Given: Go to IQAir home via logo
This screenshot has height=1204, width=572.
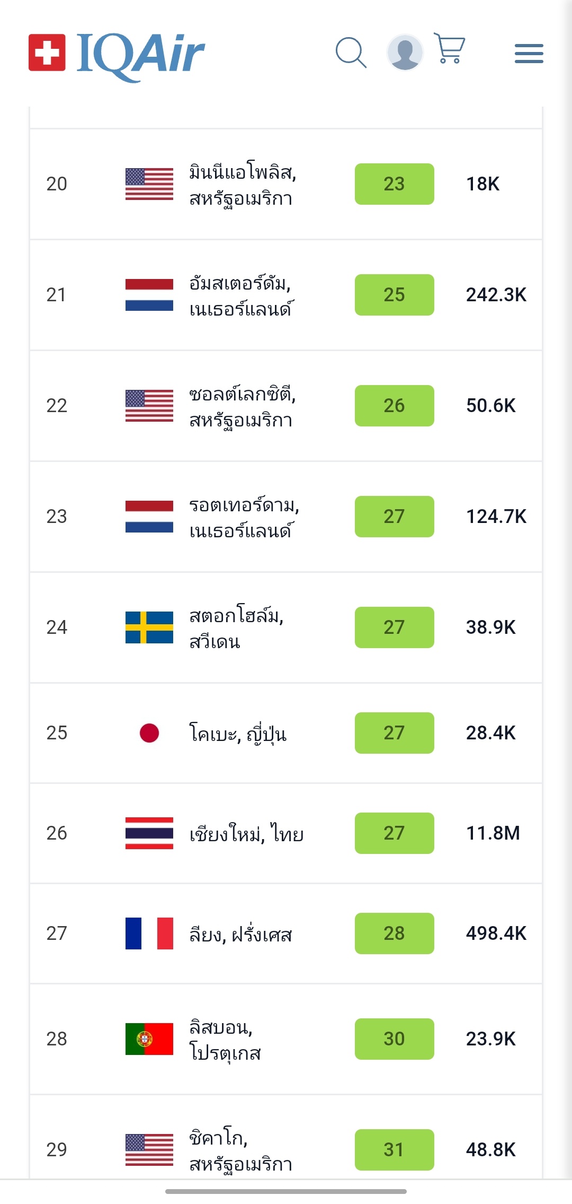Looking at the screenshot, I should coord(140,55).
